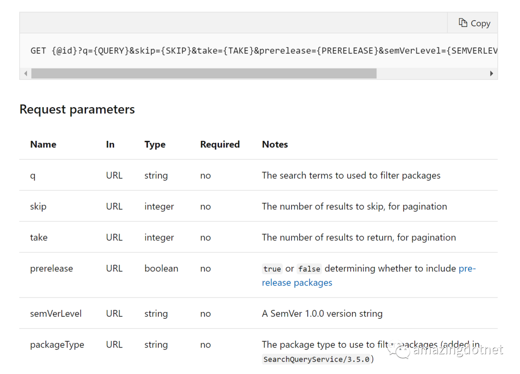Click the 'no' required cell for q
This screenshot has width=520, height=374.
tap(205, 176)
